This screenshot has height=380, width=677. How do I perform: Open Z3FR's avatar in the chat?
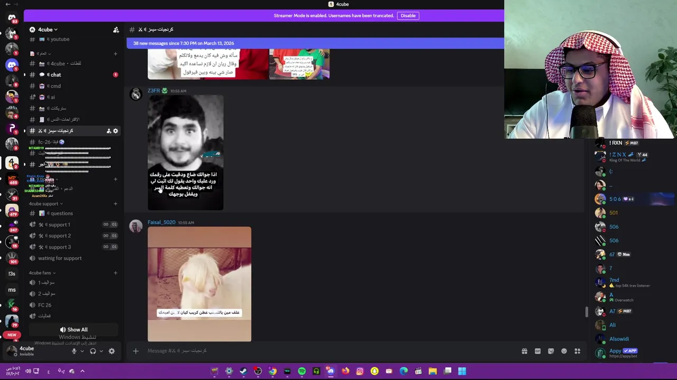point(136,94)
